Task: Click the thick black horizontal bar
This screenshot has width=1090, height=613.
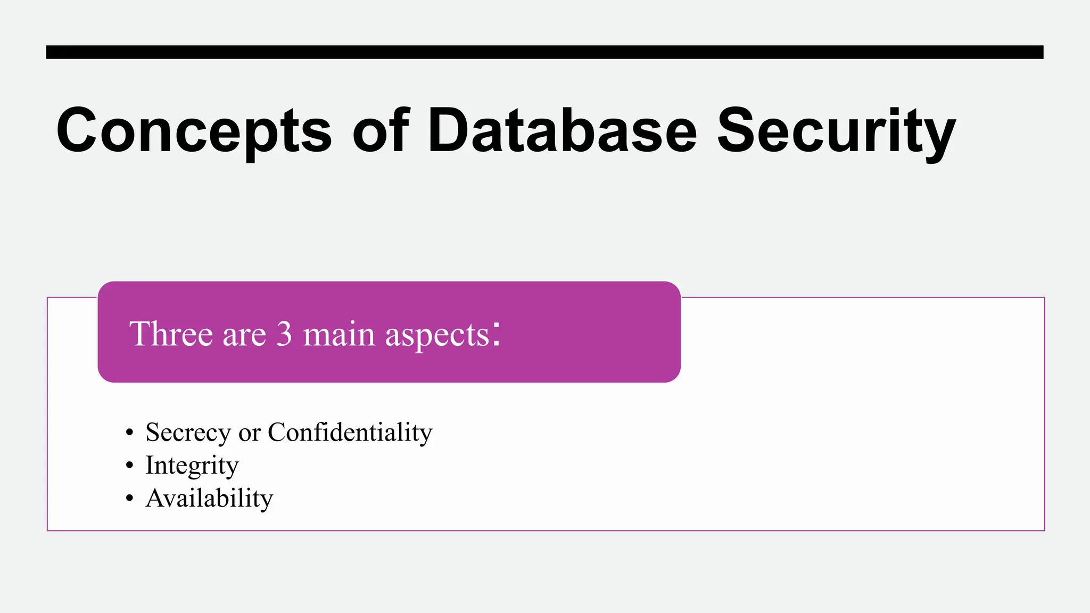Action: pyautogui.click(x=544, y=52)
